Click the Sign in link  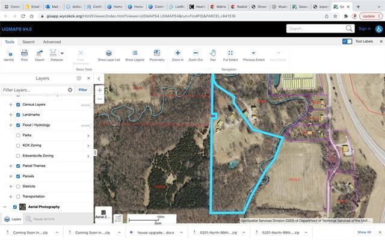(x=365, y=29)
